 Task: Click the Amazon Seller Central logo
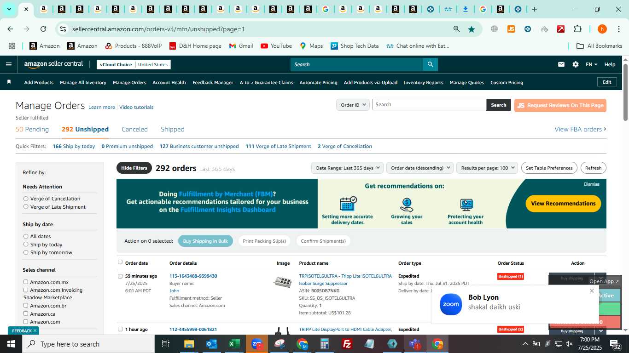click(x=53, y=64)
